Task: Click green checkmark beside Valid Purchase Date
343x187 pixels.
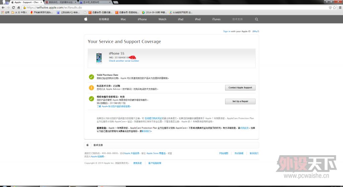Action: 91,77
